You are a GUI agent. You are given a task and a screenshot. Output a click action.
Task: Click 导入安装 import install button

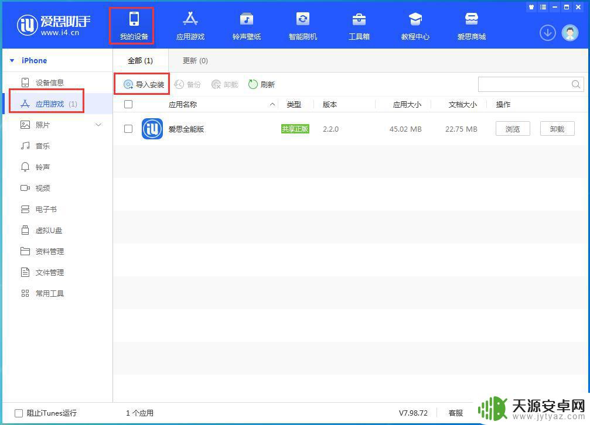click(x=144, y=84)
